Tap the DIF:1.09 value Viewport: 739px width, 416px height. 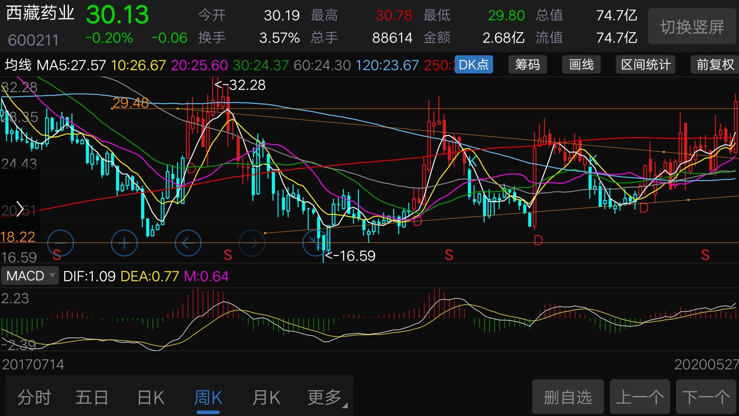tap(89, 276)
